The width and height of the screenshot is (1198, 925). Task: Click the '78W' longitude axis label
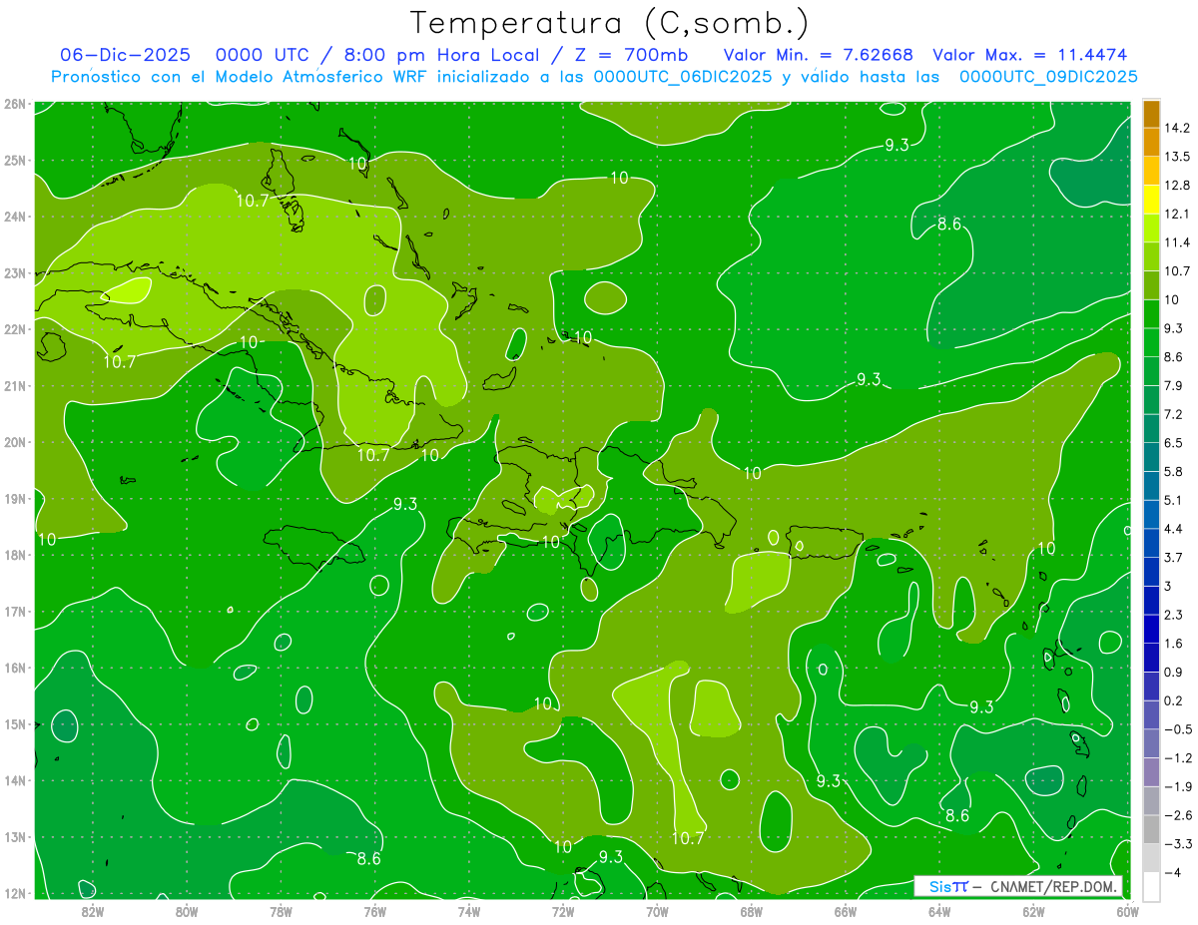point(281,911)
